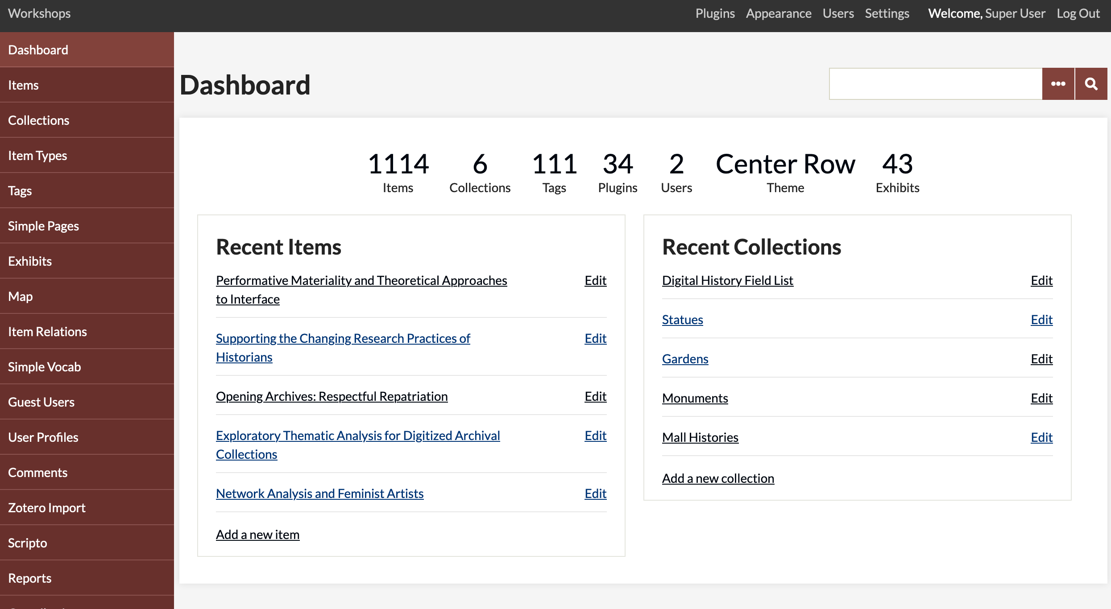
Task: Log Out of the application
Action: click(1078, 12)
